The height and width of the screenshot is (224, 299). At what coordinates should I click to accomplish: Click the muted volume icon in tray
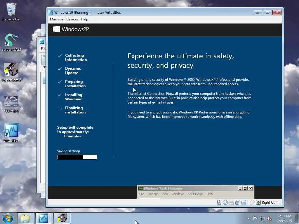pyautogui.click(x=270, y=218)
